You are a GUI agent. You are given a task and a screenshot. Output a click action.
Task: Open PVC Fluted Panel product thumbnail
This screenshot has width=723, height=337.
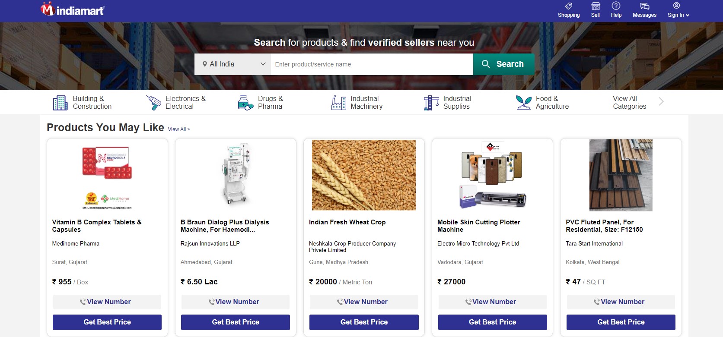click(621, 175)
